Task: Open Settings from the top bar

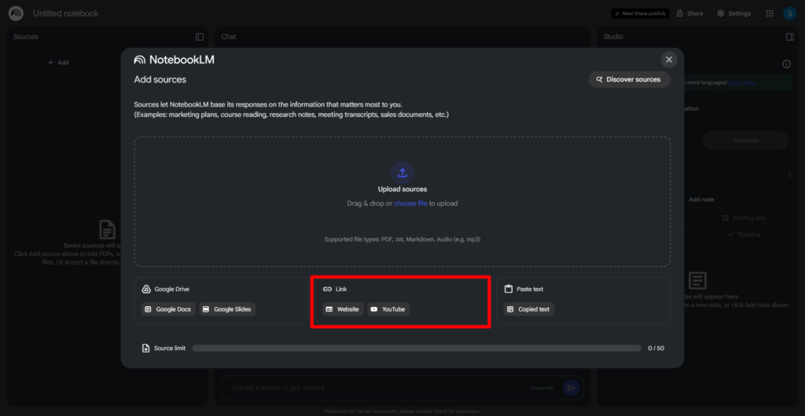Action: coord(735,13)
